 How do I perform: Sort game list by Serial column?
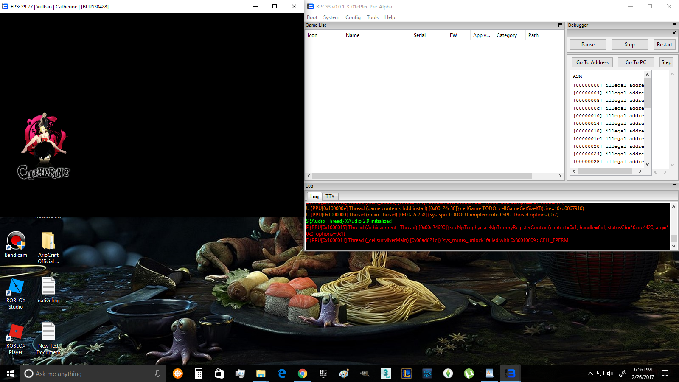[x=429, y=35]
